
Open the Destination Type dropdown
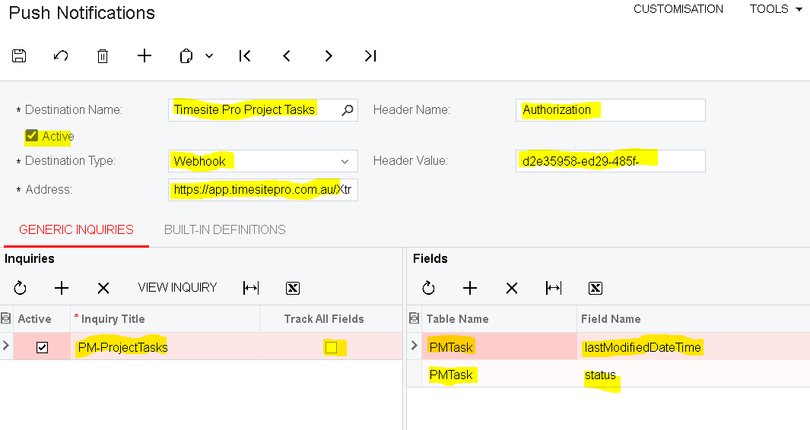click(x=346, y=161)
